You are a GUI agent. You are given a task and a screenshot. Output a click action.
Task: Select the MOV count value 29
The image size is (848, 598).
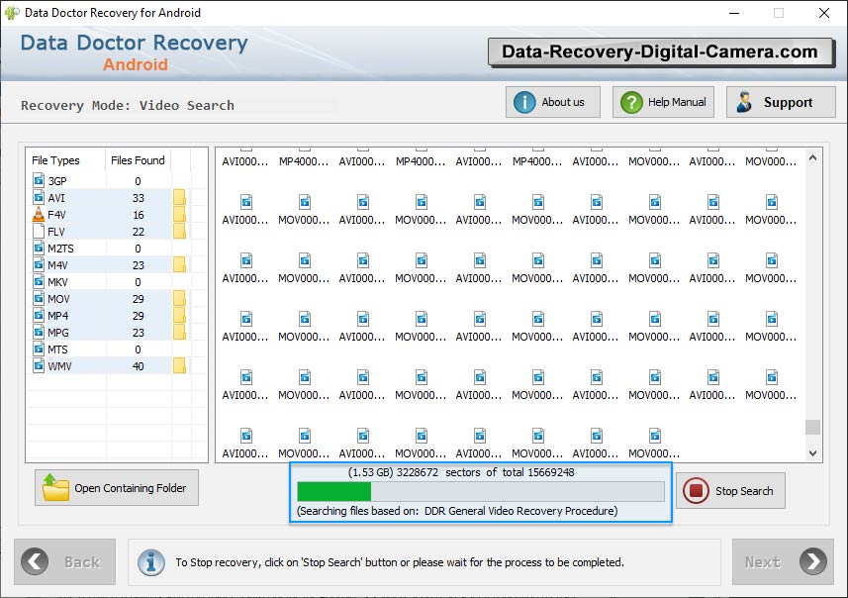pos(138,299)
